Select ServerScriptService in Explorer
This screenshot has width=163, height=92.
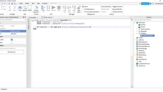(144, 46)
